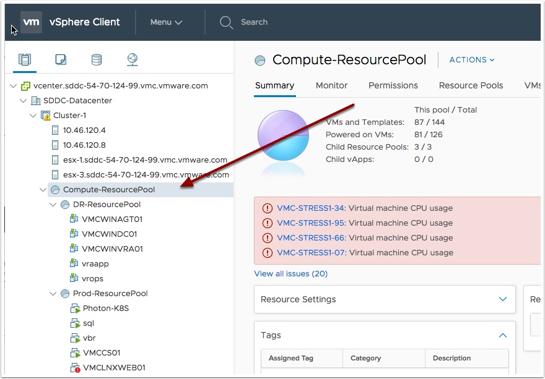Click host icon for esx-1.sddc host
This screenshot has width=545, height=379.
click(55, 160)
